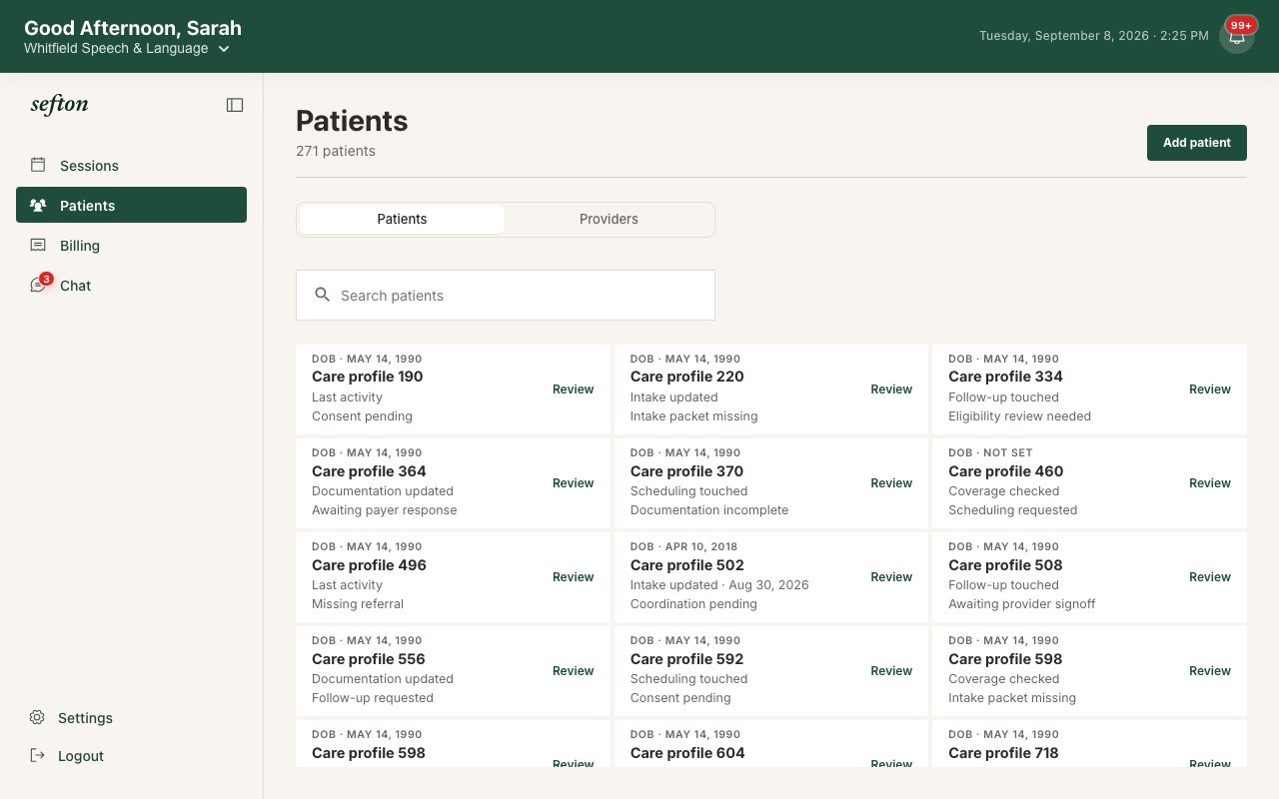Open Chat from the sidebar
Screen dimensions: 1279x799
point(131,285)
